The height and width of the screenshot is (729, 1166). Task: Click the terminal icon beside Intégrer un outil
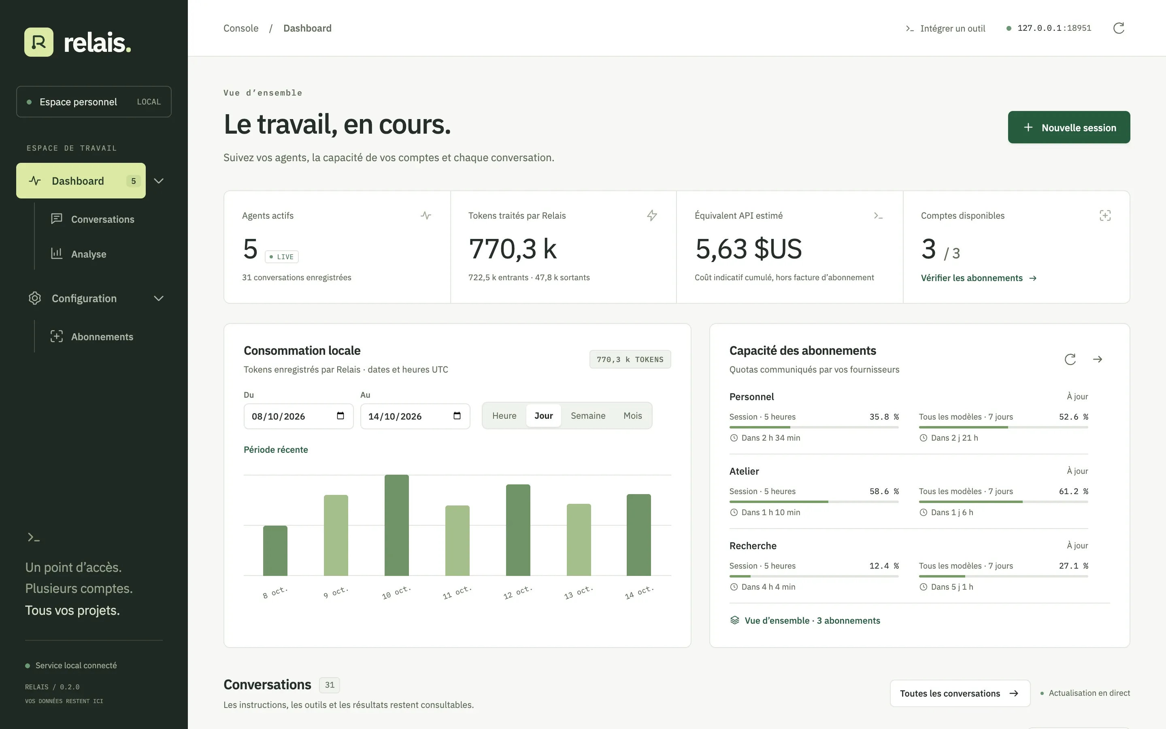point(910,28)
